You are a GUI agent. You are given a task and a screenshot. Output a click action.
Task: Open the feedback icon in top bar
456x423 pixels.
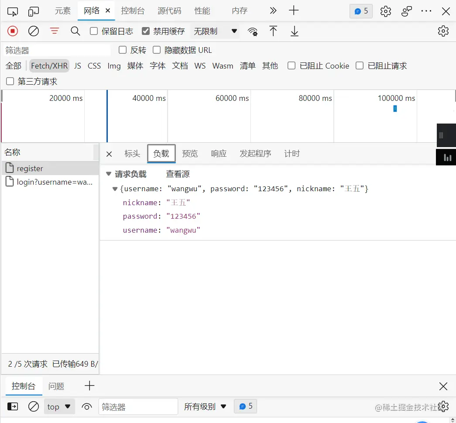pos(406,11)
